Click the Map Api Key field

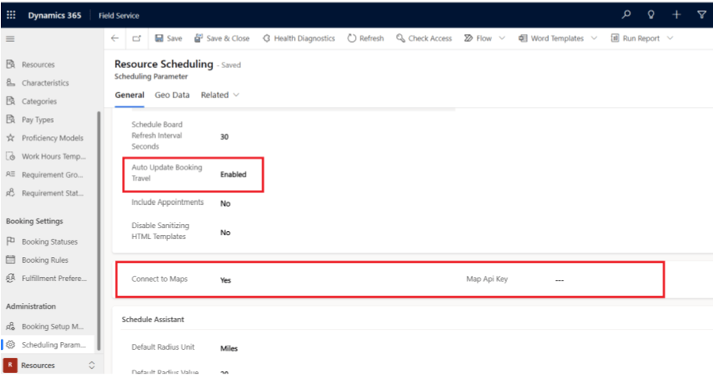pos(559,280)
